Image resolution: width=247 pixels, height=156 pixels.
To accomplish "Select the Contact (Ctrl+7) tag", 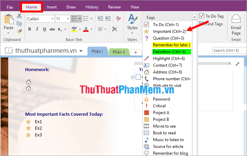I will (x=168, y=65).
